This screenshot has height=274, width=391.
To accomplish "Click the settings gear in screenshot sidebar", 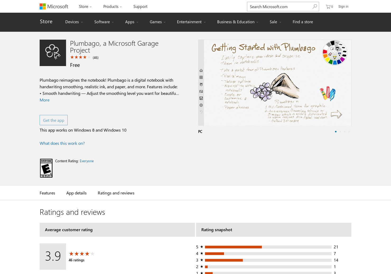I will [x=201, y=105].
